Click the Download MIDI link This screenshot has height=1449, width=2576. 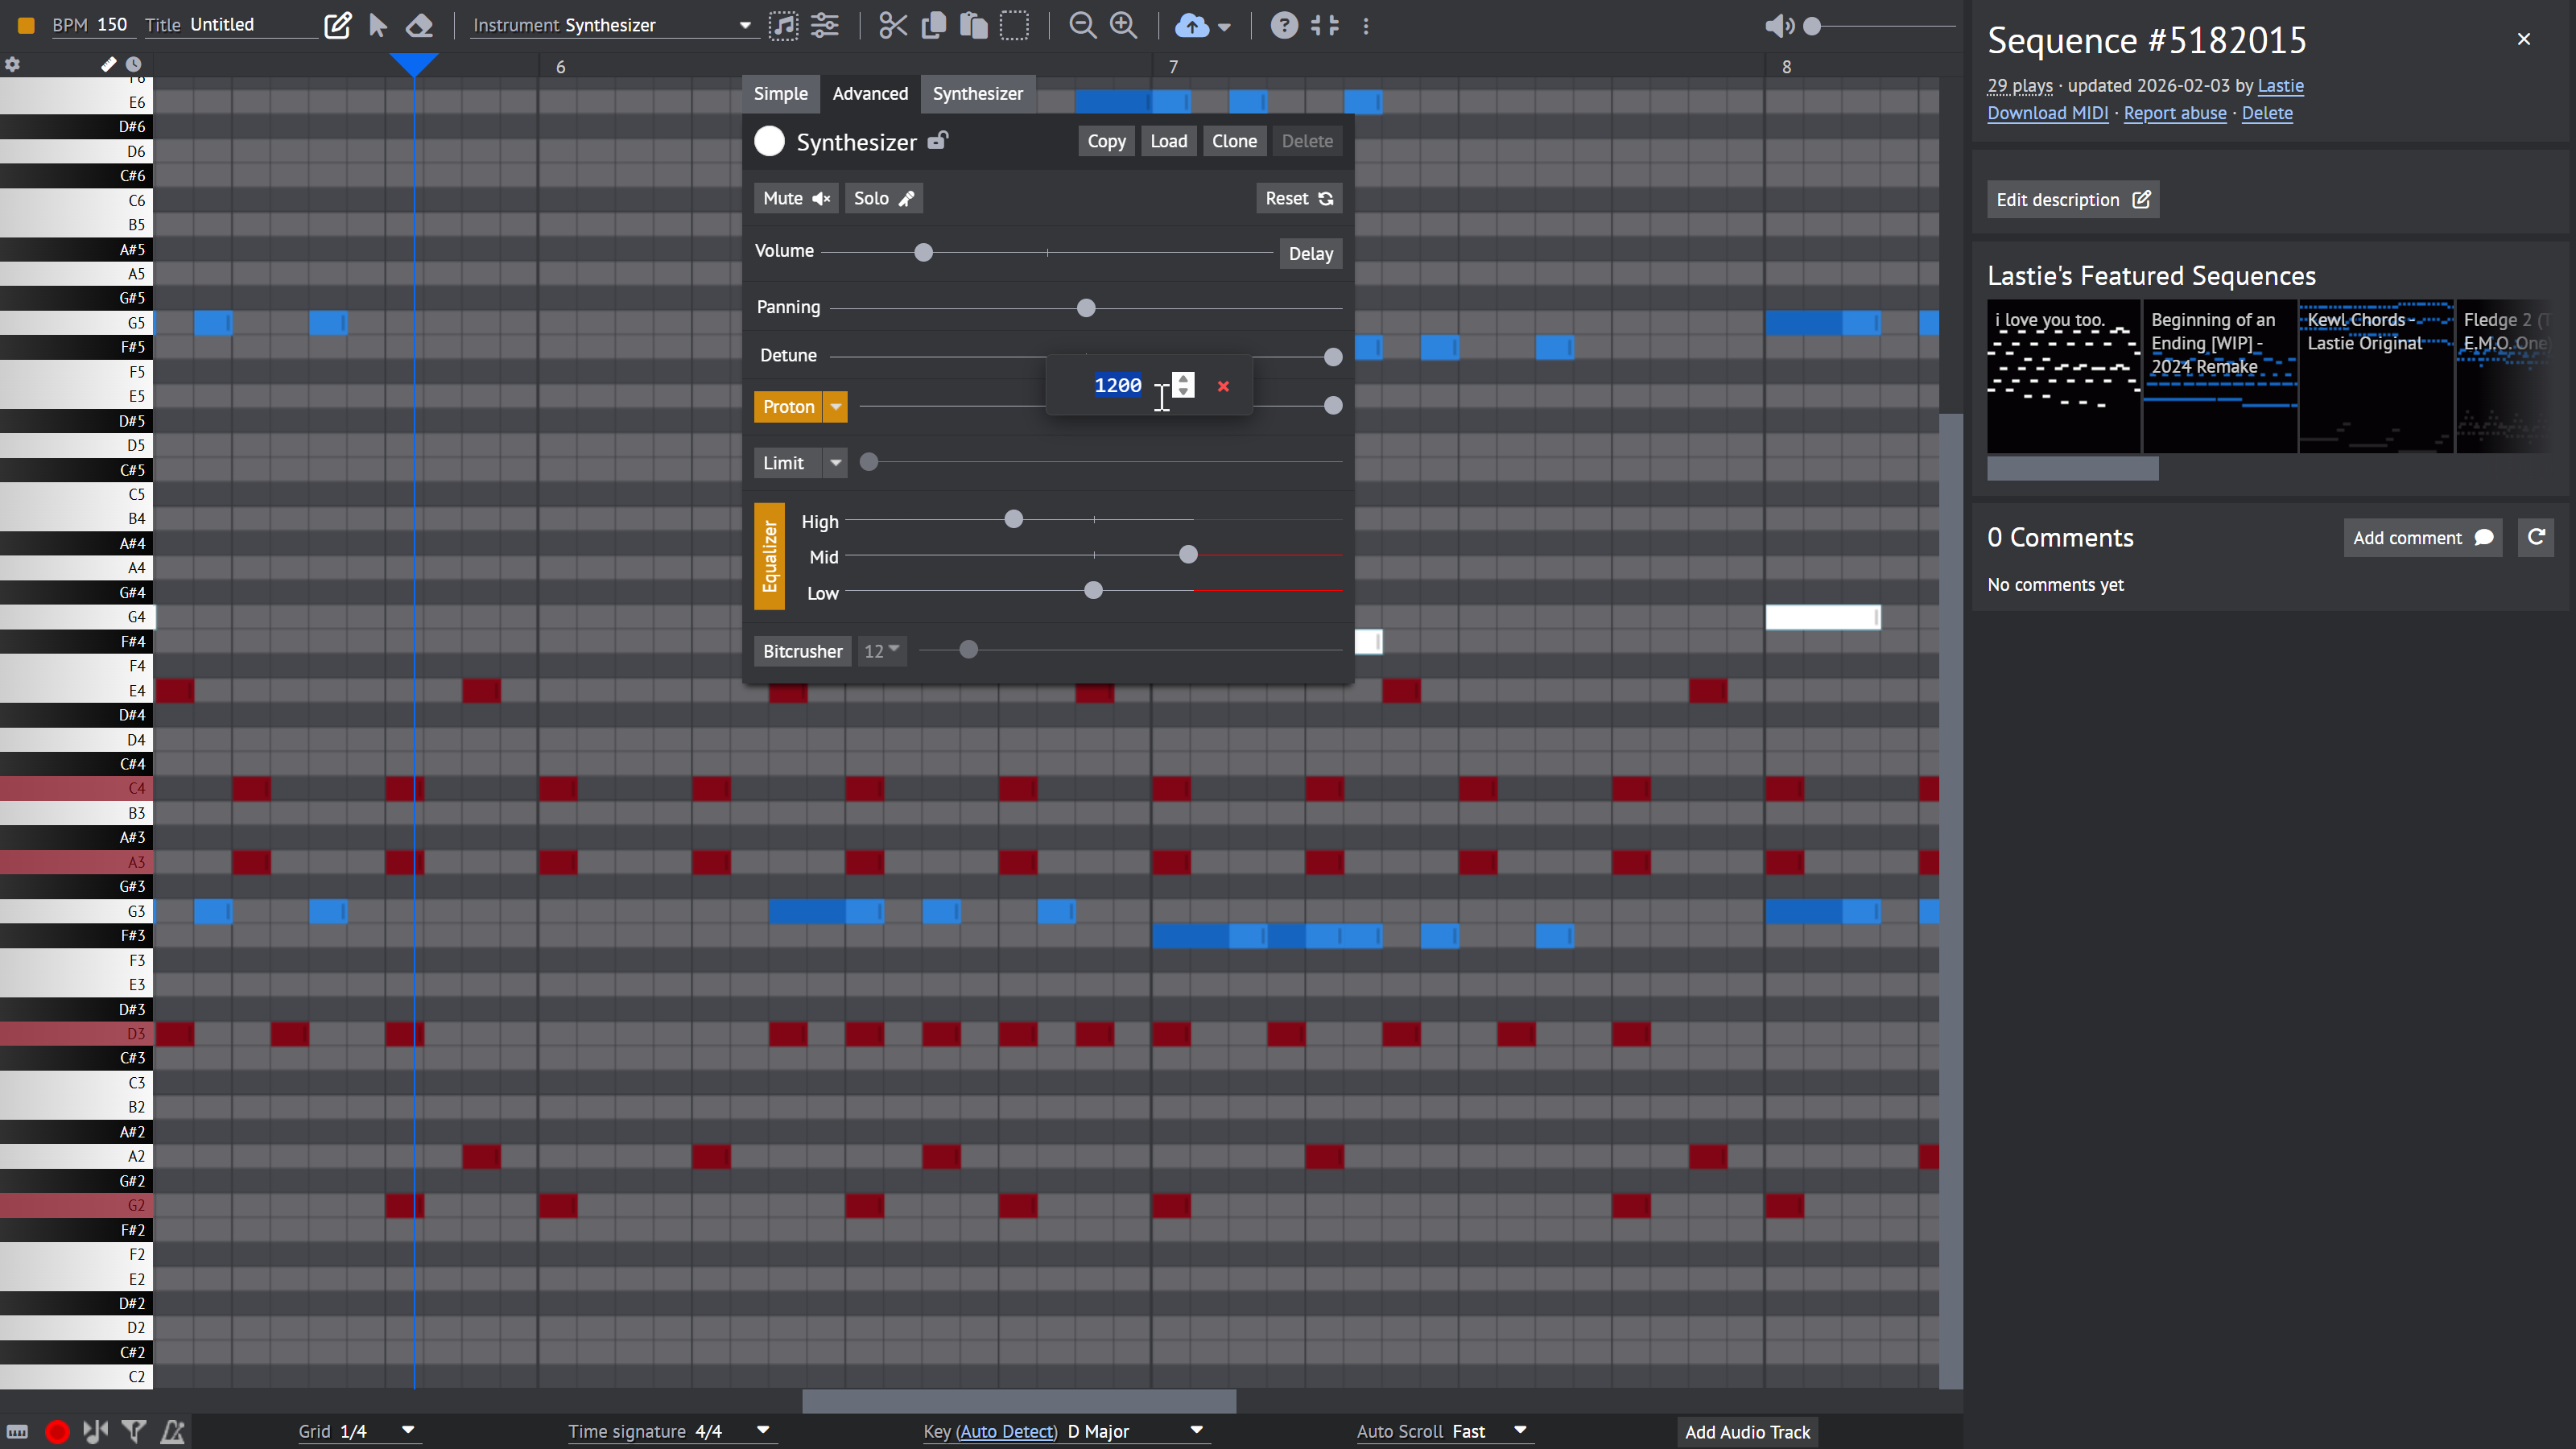2047,113
